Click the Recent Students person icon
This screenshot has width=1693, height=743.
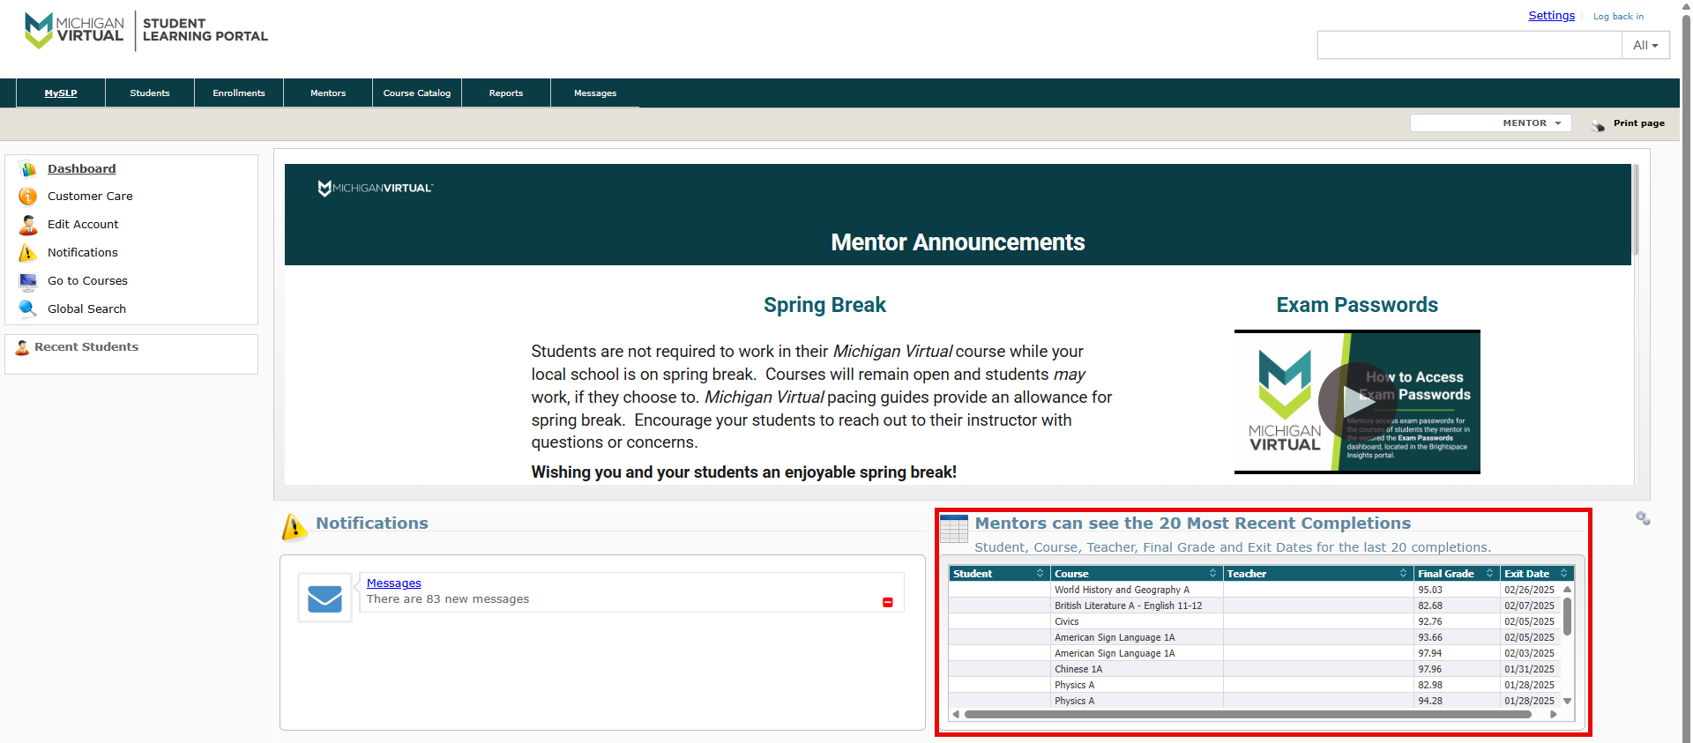coord(22,347)
